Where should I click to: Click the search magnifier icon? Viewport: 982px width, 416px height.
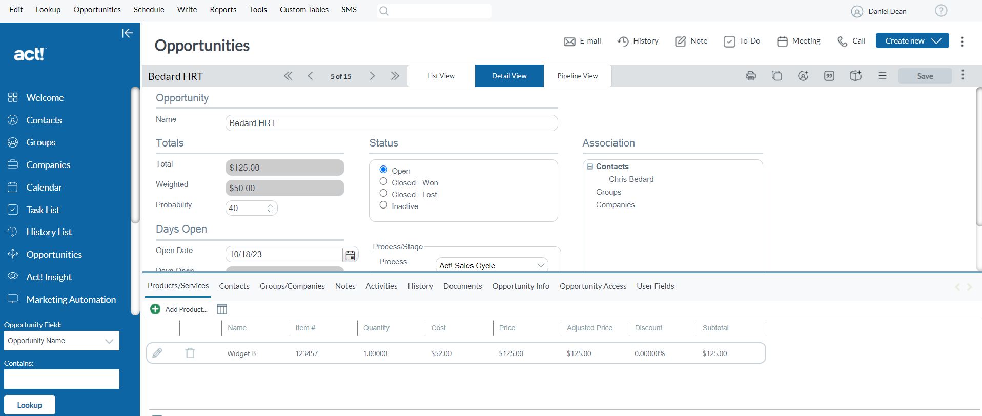[384, 11]
